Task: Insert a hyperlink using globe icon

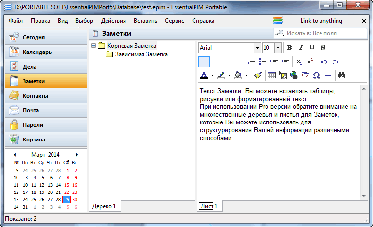Action: (294, 75)
